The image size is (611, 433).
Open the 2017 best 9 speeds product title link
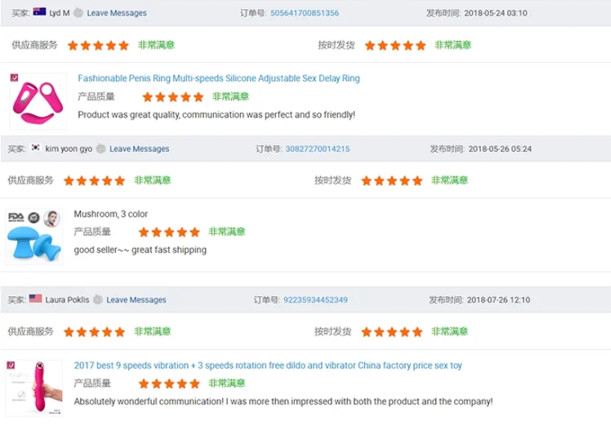[268, 366]
